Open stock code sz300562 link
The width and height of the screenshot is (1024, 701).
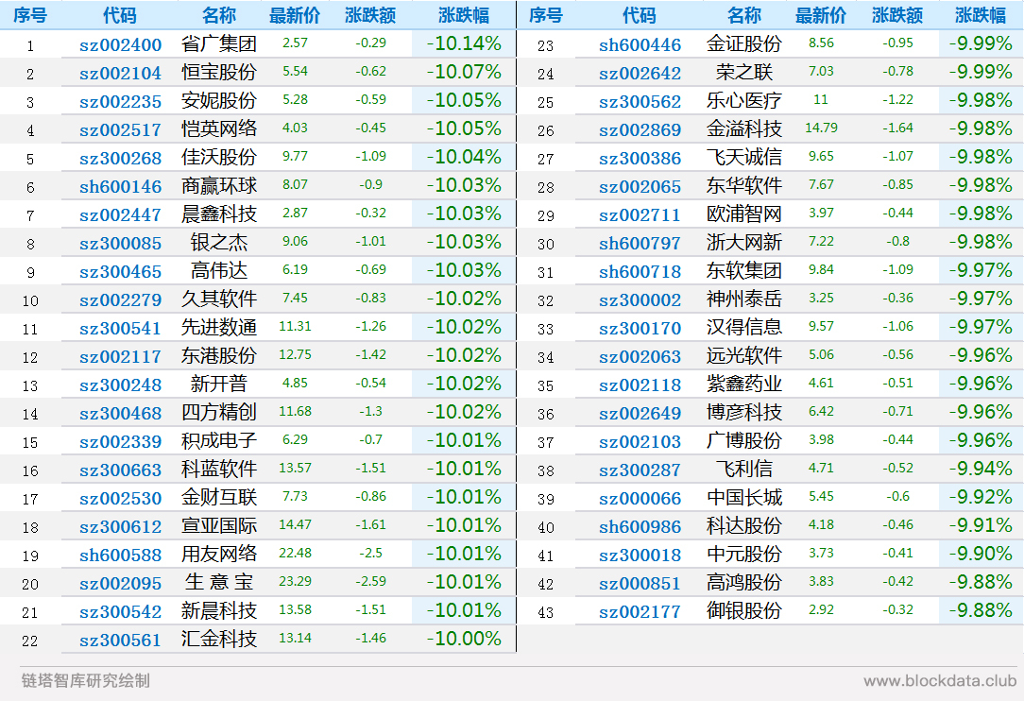click(x=640, y=101)
